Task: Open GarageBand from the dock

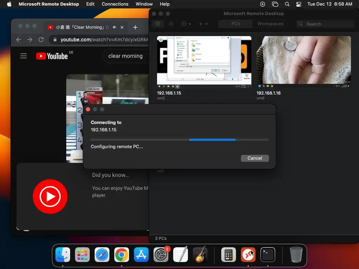Action: point(200,255)
